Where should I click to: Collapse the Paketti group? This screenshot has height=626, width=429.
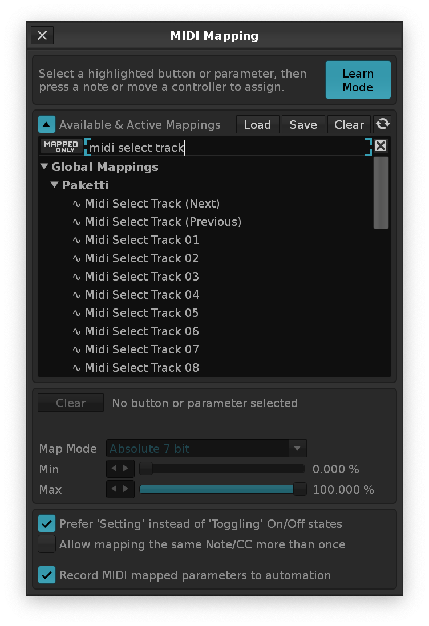pyautogui.click(x=55, y=185)
